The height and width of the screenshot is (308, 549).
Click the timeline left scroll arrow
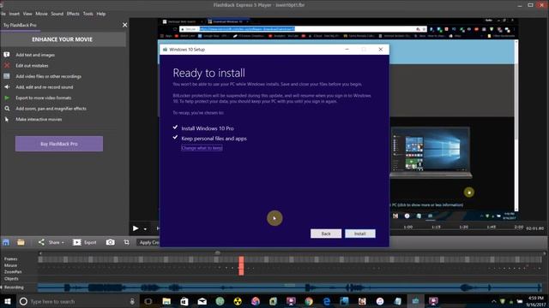(40, 253)
